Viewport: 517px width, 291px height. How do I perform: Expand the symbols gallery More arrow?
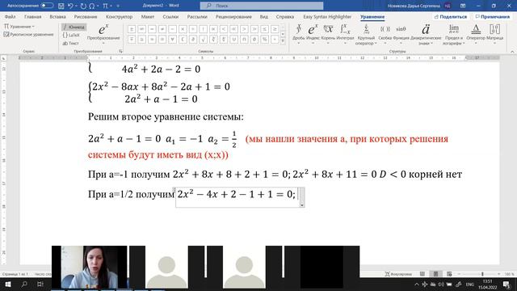(x=283, y=41)
